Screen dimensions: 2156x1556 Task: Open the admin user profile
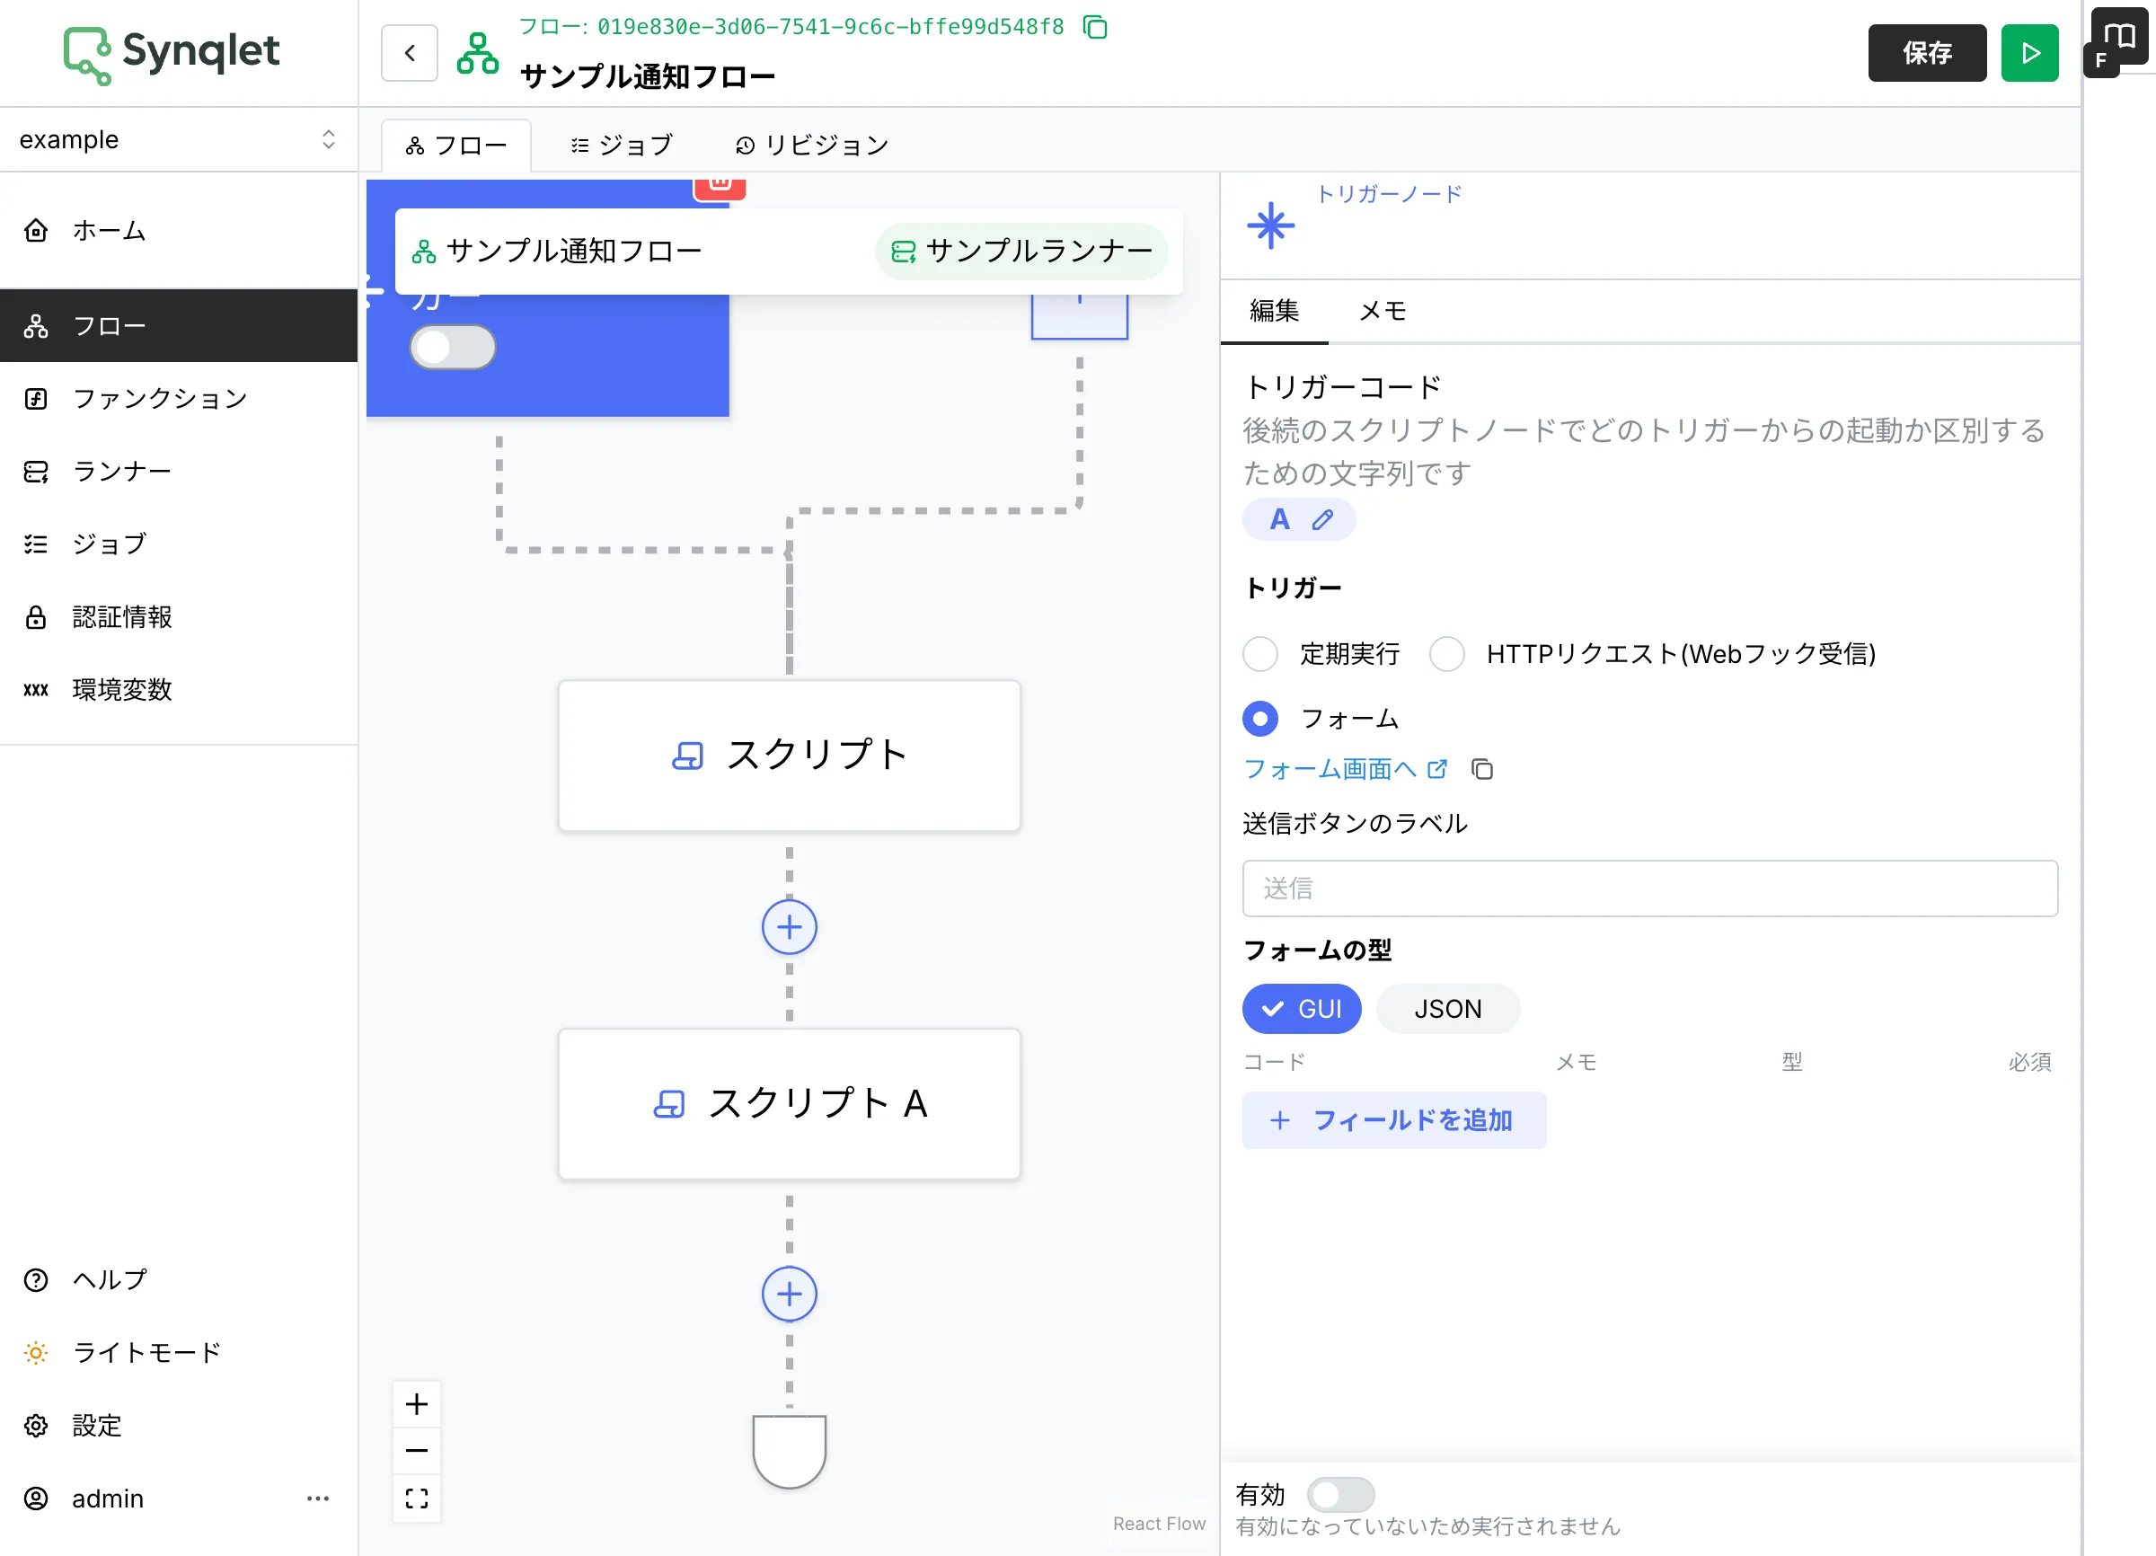[x=108, y=1498]
